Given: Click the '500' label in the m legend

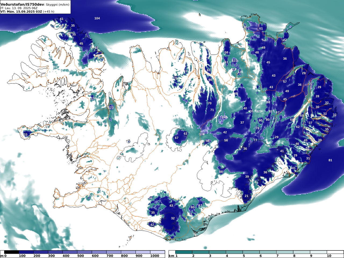Looking at the screenshot, I should click(81, 256).
